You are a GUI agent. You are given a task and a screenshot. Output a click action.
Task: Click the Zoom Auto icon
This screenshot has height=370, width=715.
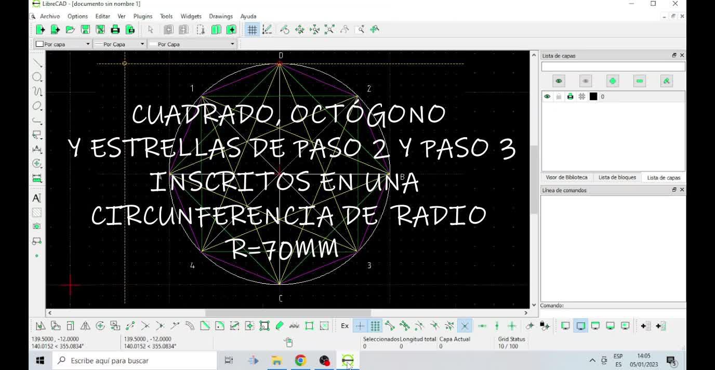click(329, 30)
